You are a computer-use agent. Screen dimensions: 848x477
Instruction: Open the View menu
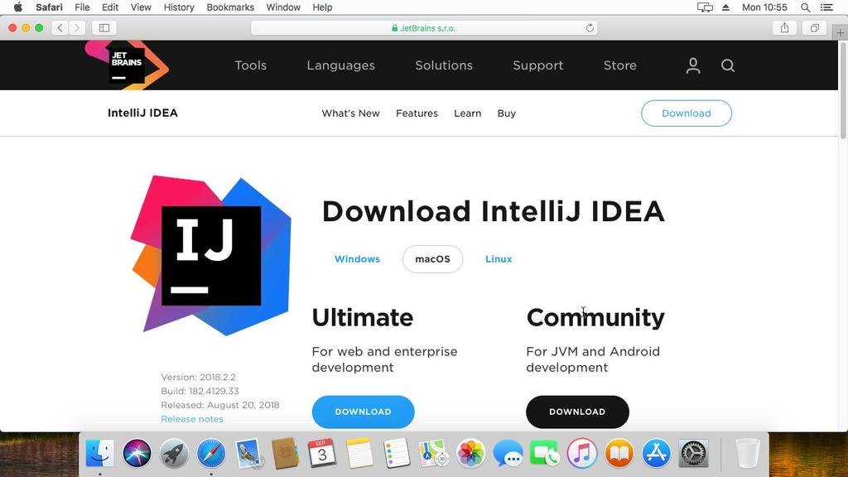(x=141, y=7)
